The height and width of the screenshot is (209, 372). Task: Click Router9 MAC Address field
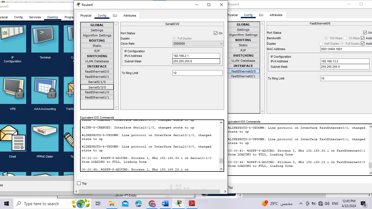(346, 49)
